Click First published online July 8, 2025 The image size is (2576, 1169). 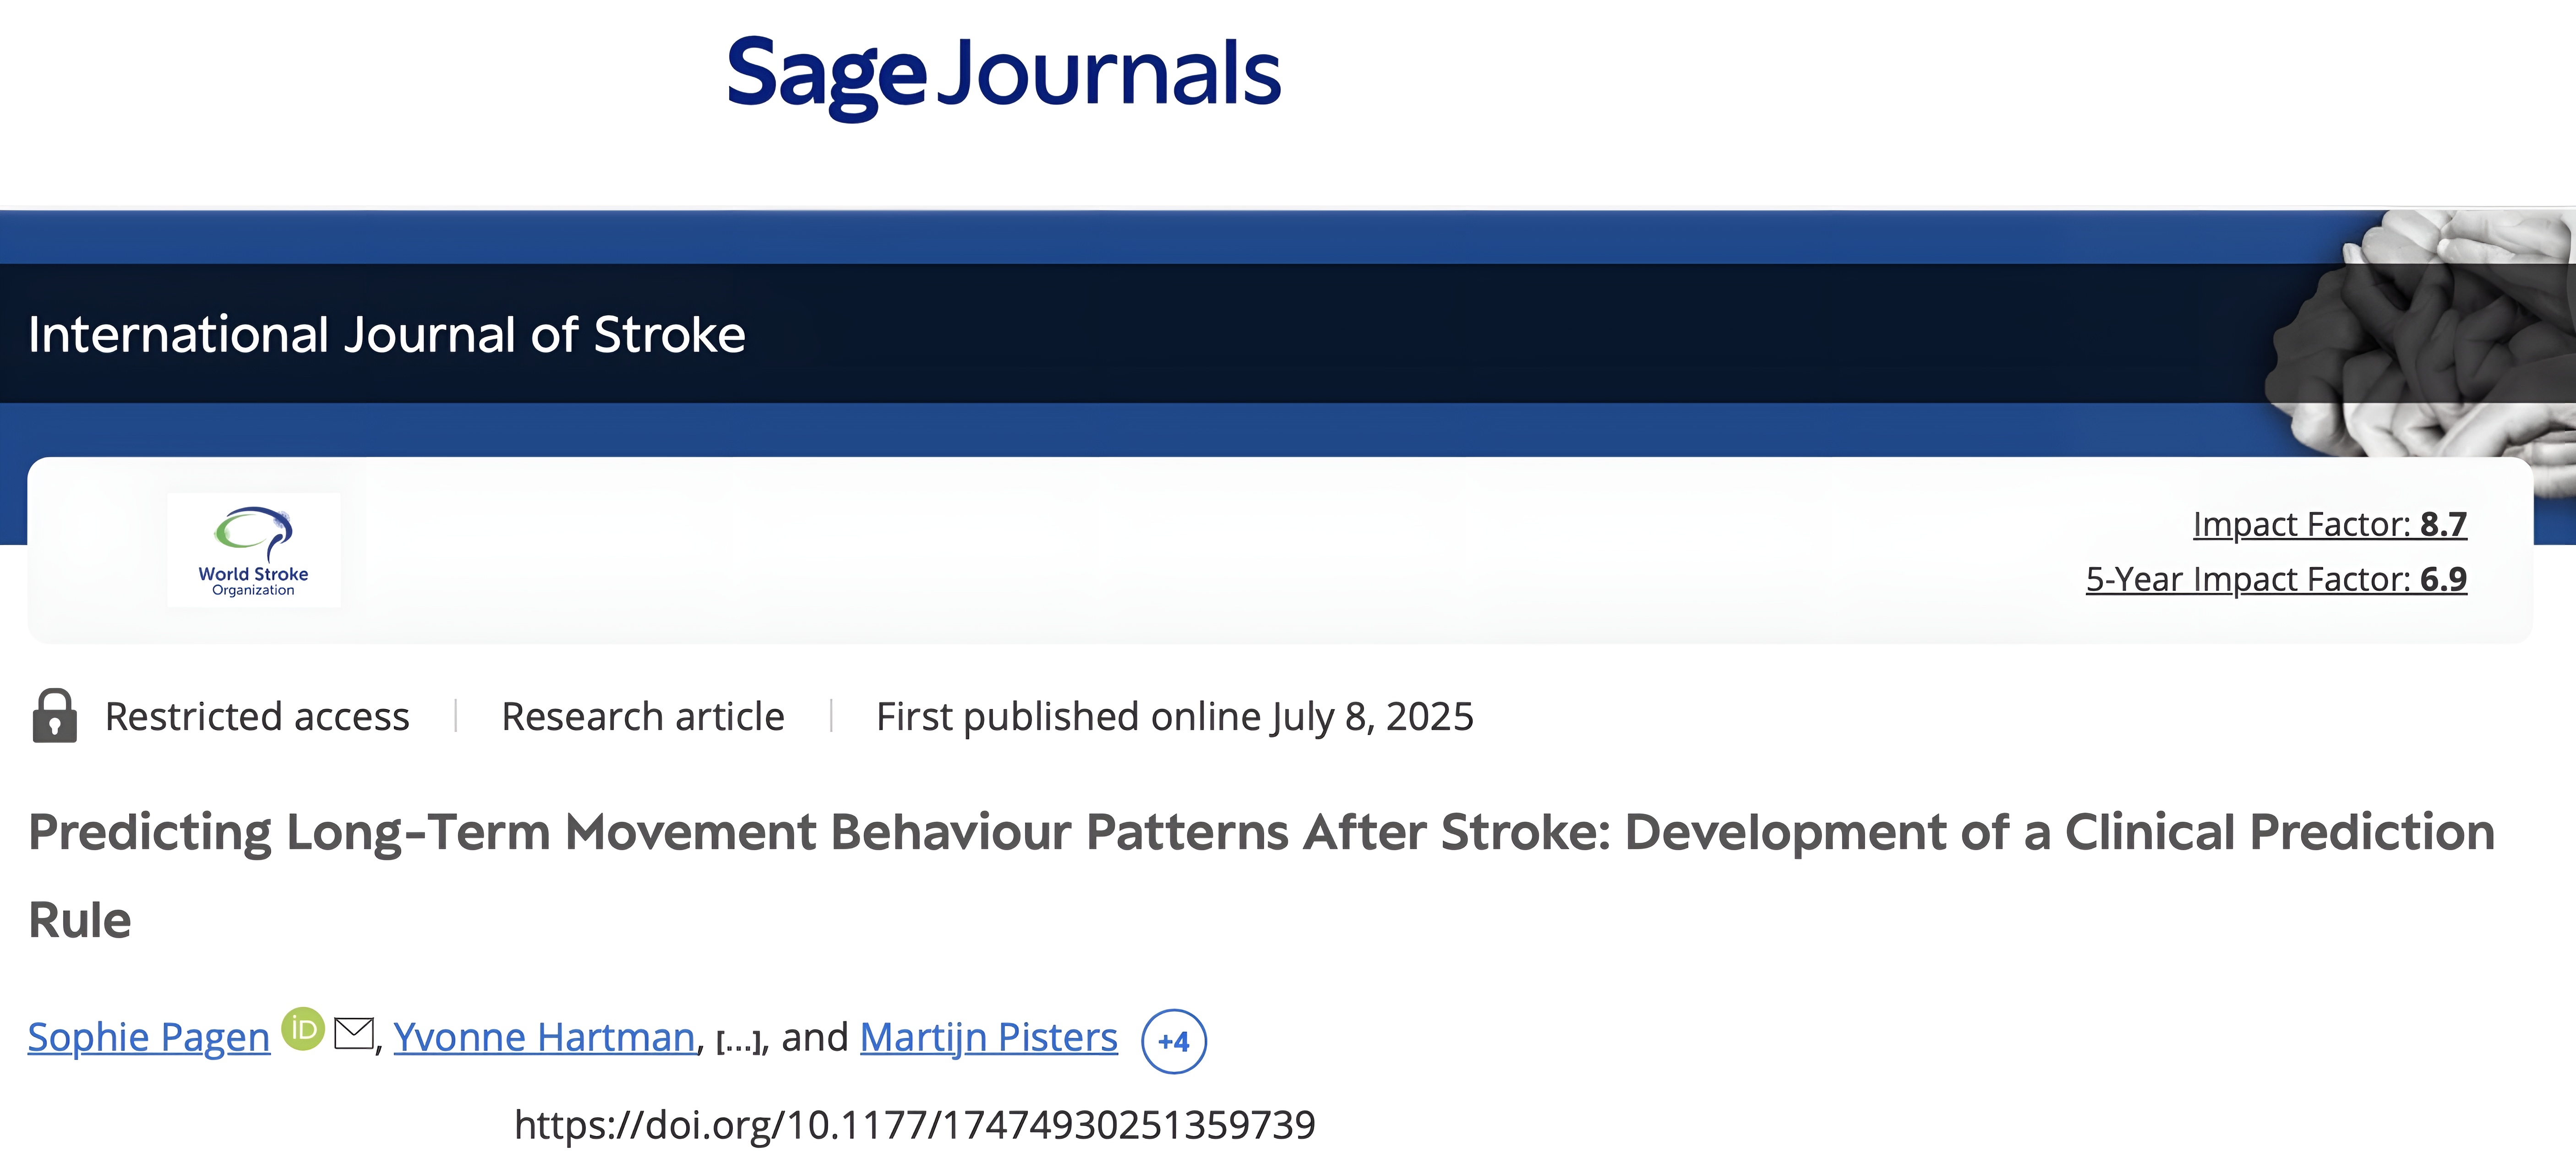(1175, 717)
